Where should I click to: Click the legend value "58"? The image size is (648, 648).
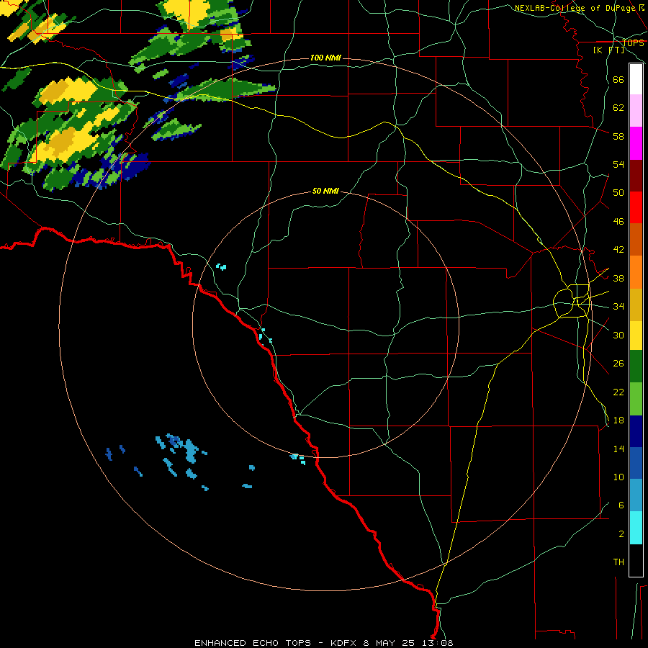(x=618, y=136)
